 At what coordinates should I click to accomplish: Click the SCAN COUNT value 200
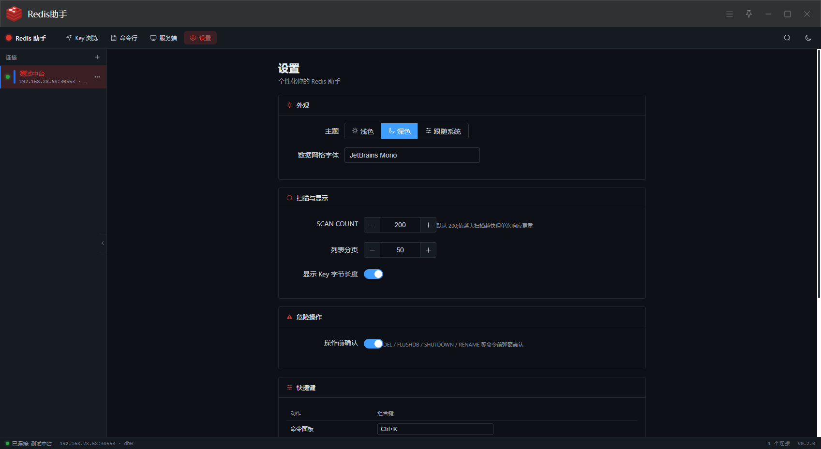[400, 225]
